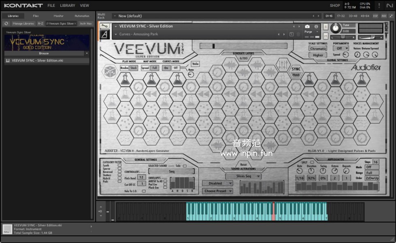396x243 pixels.
Task: Adjust the instrument volume slider
Action: [370, 38]
